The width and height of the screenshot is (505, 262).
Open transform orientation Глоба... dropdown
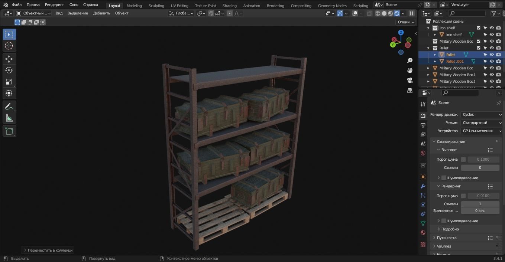coord(181,13)
